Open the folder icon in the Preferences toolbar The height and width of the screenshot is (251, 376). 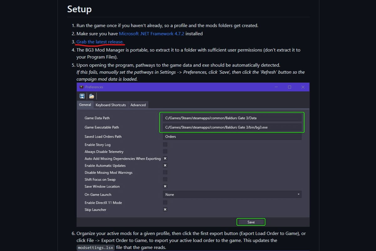91,96
